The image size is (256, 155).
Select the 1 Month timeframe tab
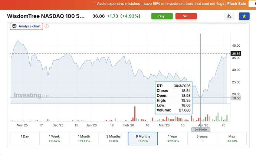pos(84,139)
